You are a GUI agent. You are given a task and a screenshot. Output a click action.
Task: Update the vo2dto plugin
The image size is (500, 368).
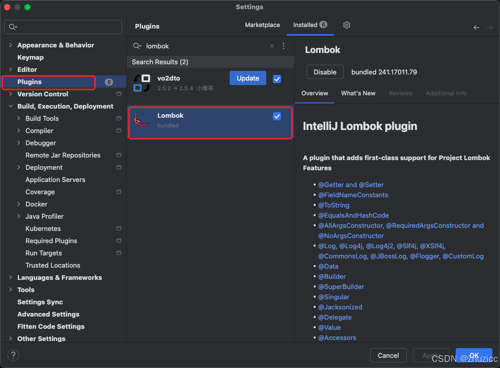point(248,78)
